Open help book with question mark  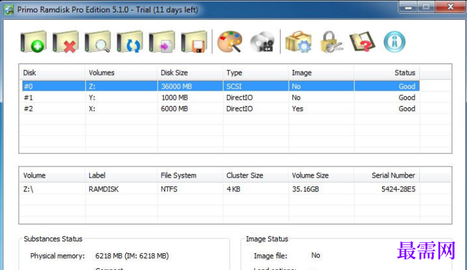362,42
